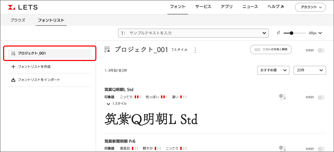Click the list icon next to heading プロジェクト_001
The height and width of the screenshot is (152, 334).
pos(107,50)
